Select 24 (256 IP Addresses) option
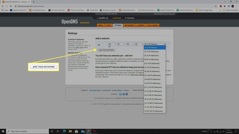Screen dimensions: 239x134 point(155,79)
